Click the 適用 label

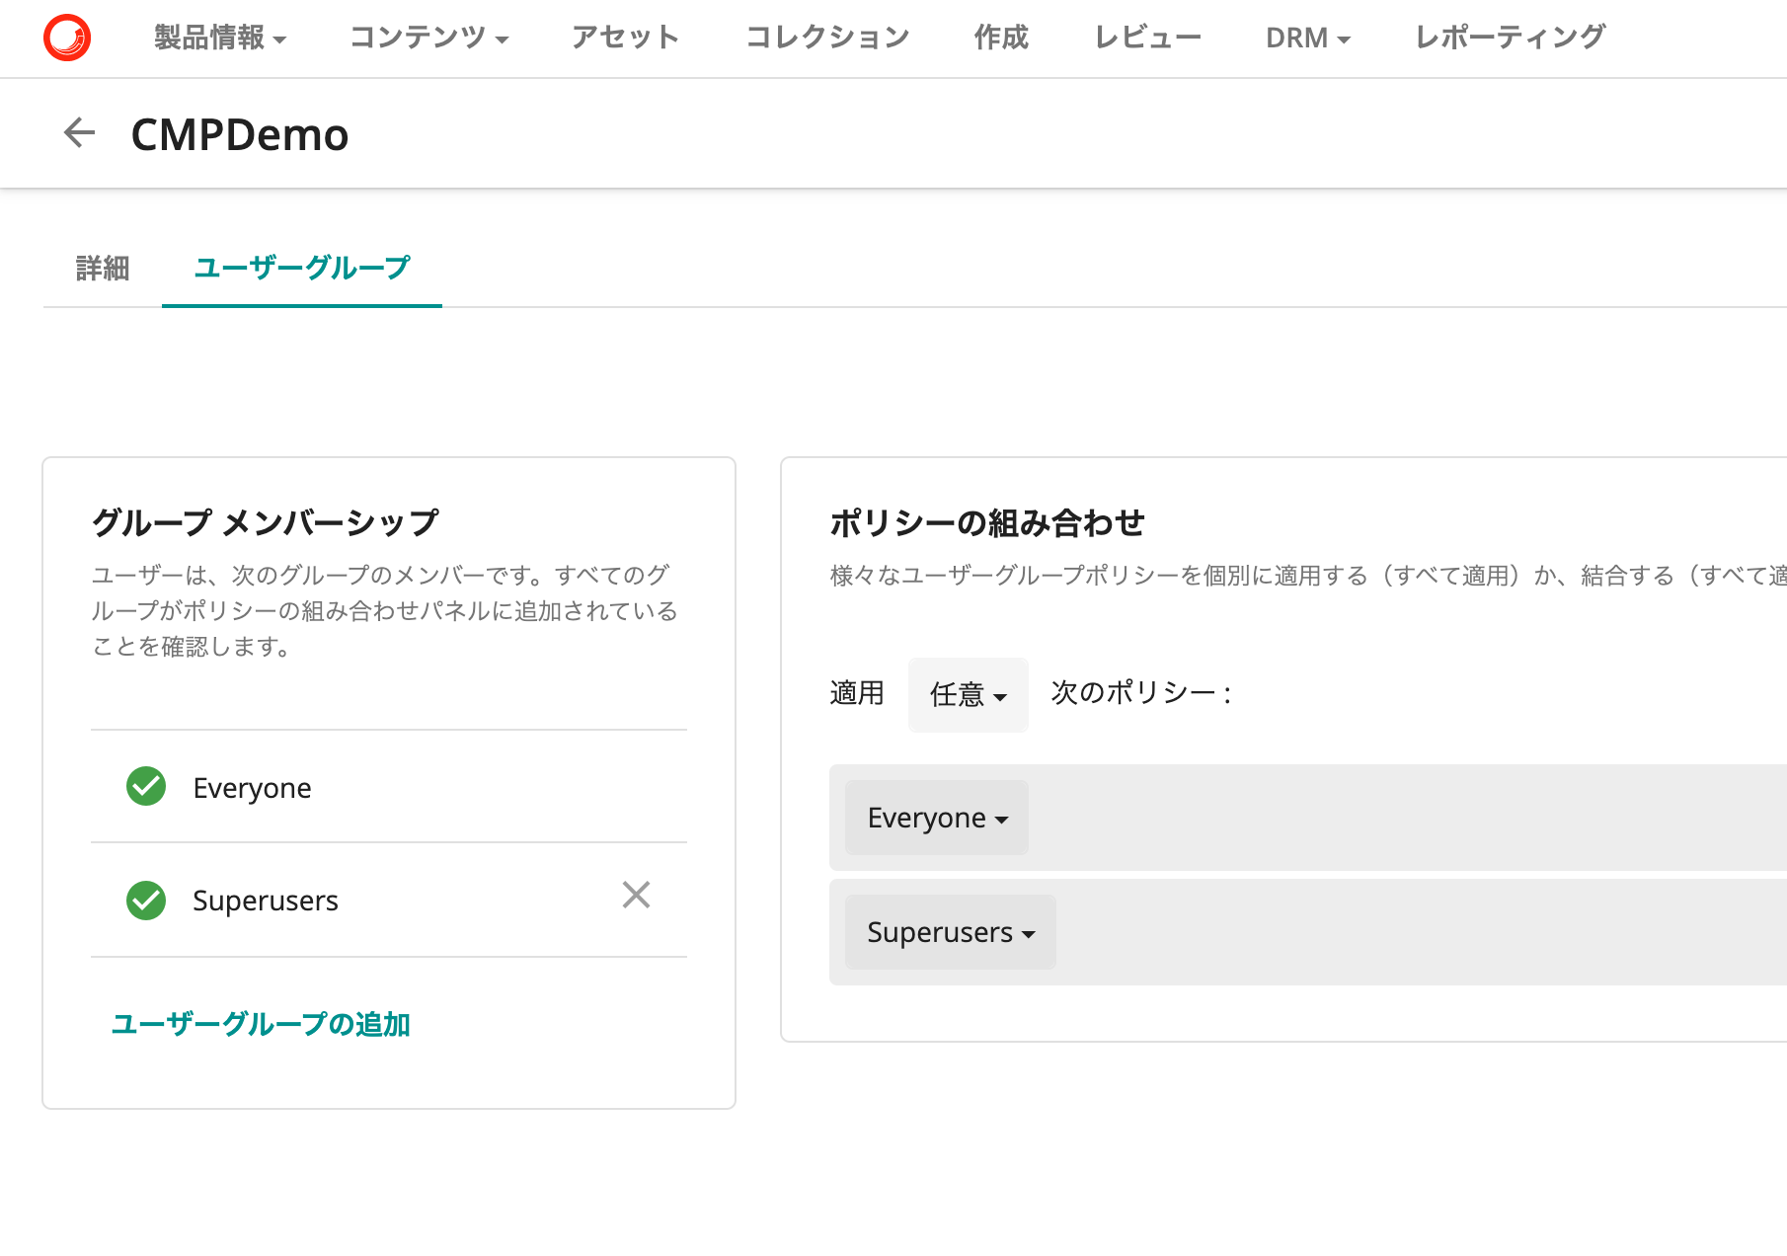(x=857, y=693)
